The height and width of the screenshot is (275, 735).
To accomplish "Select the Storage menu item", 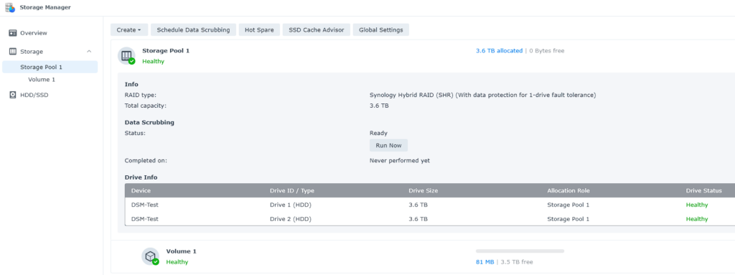I will point(32,52).
